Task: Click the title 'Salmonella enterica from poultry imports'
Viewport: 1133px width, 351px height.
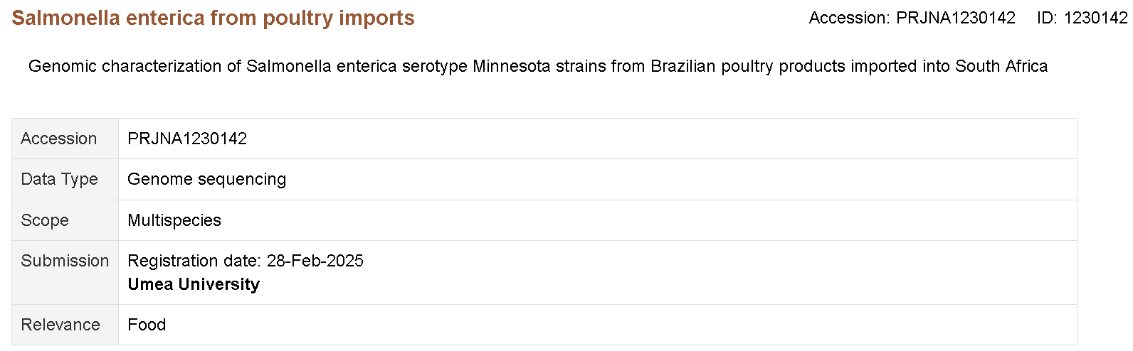Action: (x=213, y=18)
